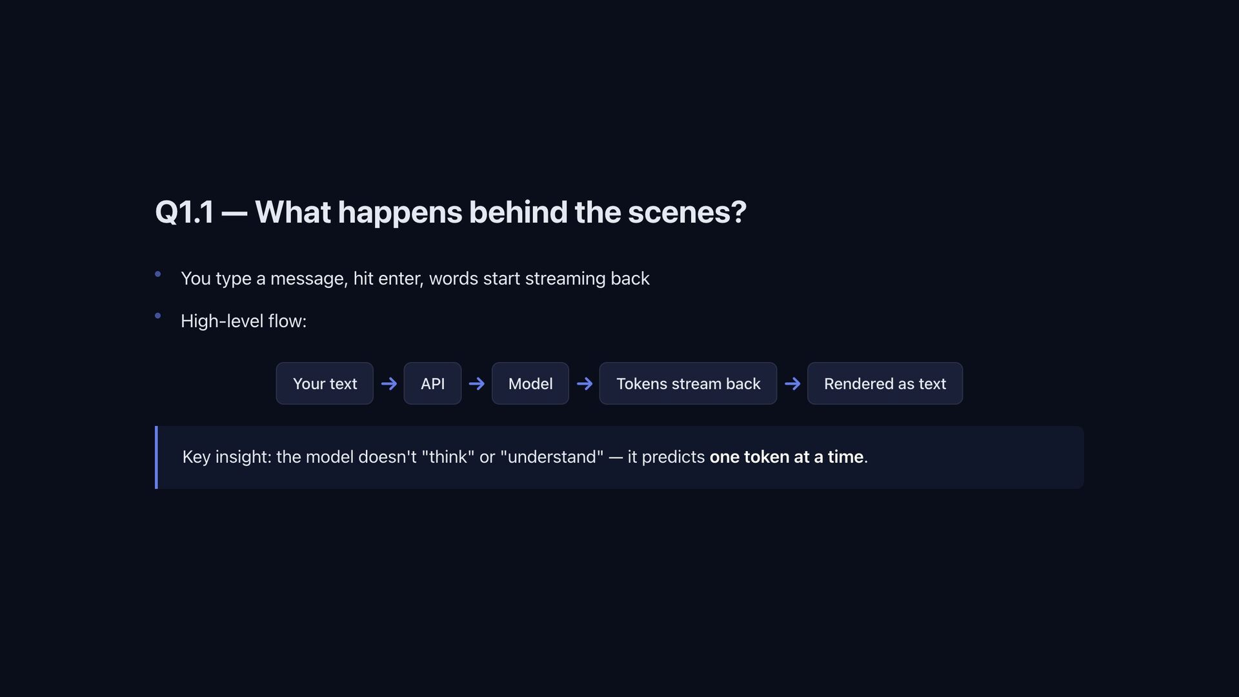Click the 'Key insight' text in callout
Image resolution: width=1239 pixels, height=697 pixels.
pyautogui.click(x=226, y=457)
